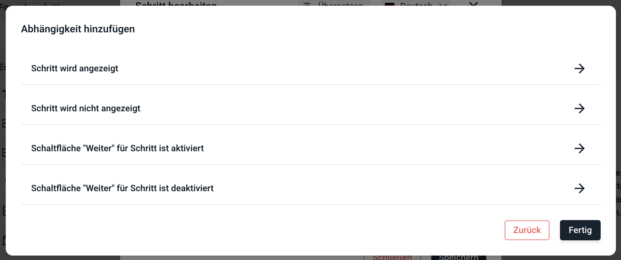Select "Schritt wird angezeigt" dependency

click(x=310, y=68)
